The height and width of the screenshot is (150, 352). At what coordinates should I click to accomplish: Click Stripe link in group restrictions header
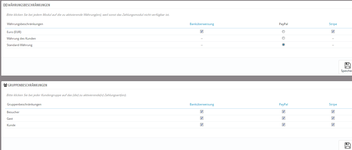(333, 104)
